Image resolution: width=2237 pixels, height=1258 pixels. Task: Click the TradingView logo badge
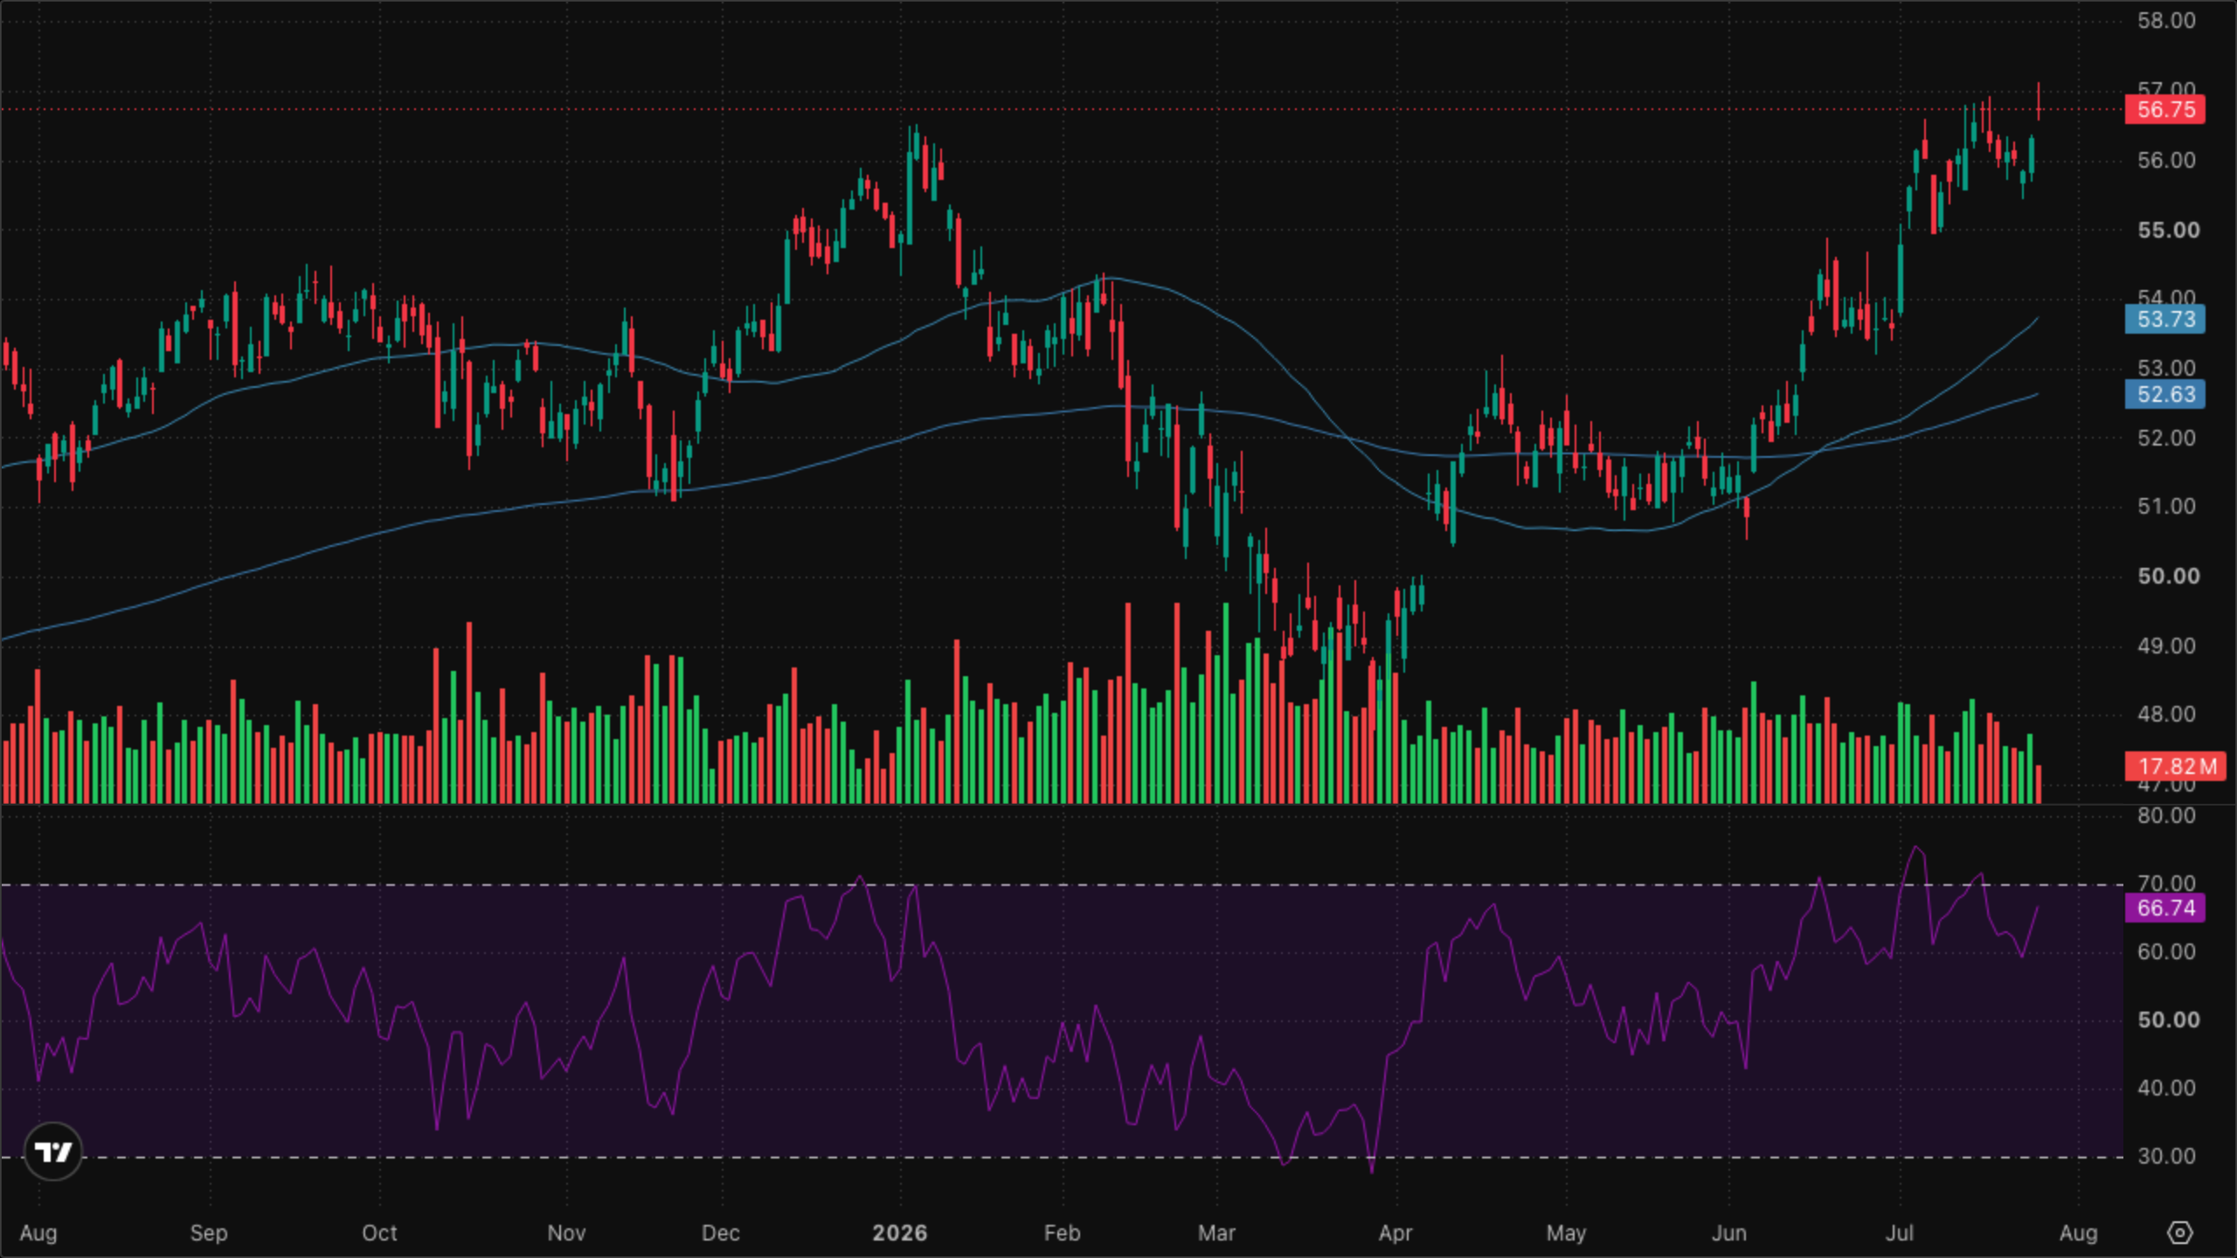tap(53, 1151)
